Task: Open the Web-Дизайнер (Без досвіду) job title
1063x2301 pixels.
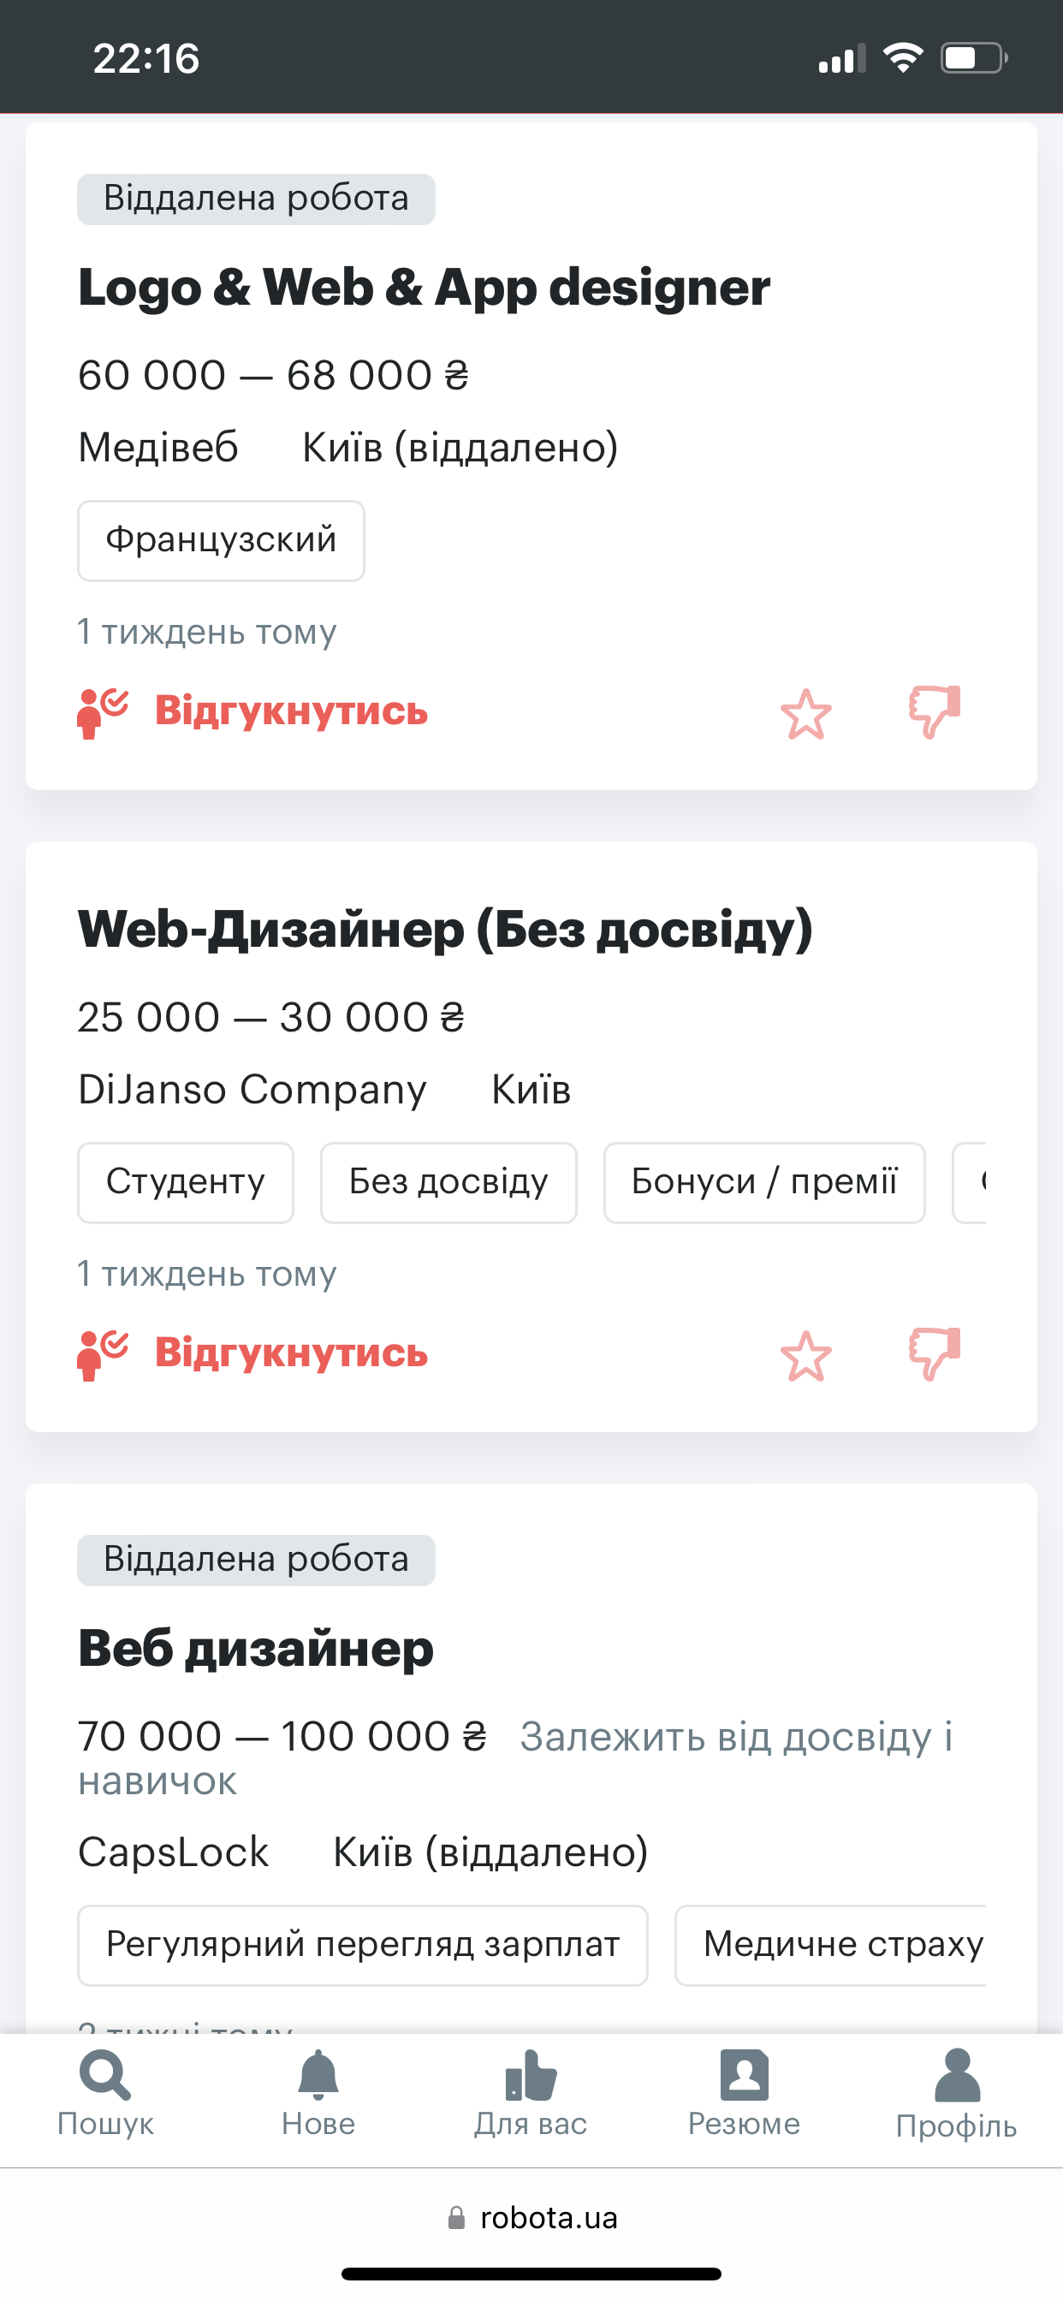Action: [x=445, y=929]
